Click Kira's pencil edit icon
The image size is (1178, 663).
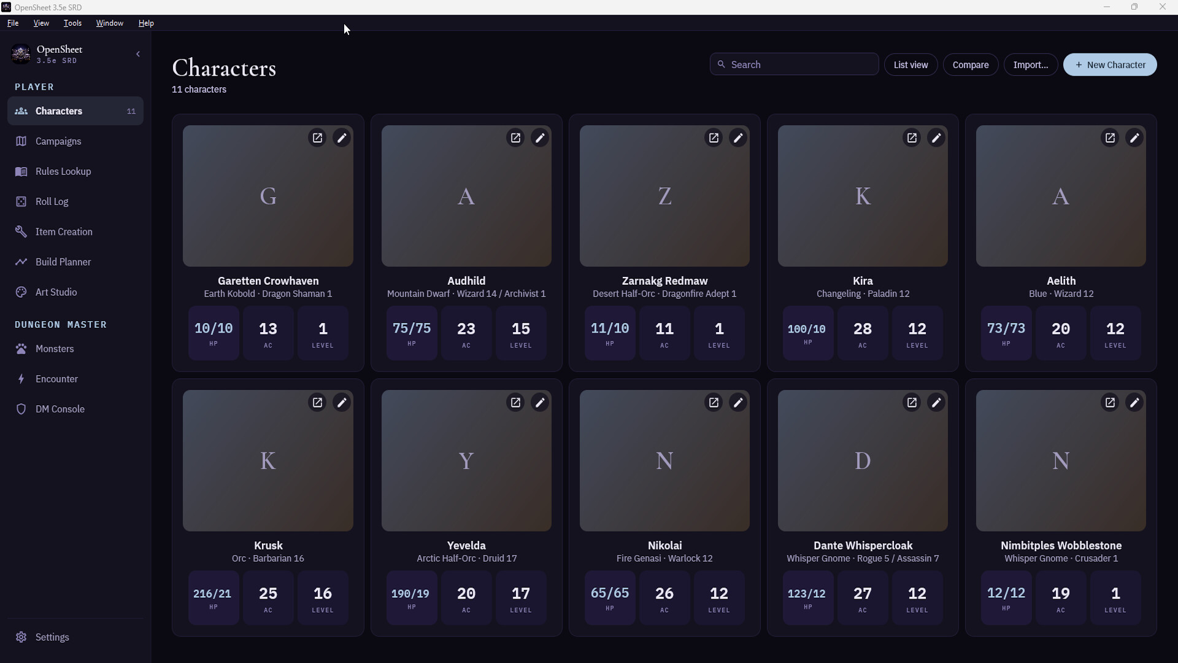pos(936,138)
